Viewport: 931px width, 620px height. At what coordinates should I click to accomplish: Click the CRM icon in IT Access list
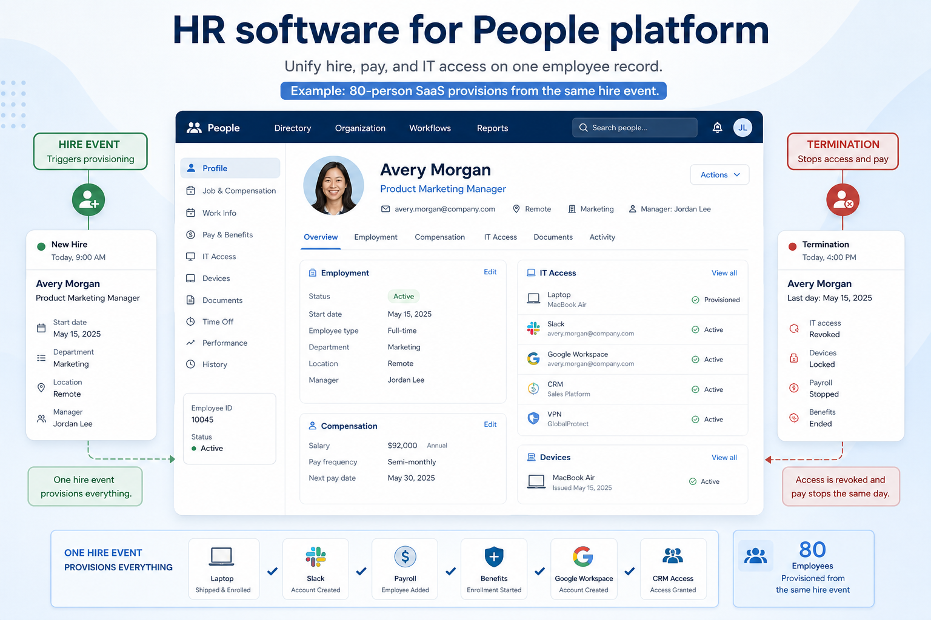click(533, 389)
